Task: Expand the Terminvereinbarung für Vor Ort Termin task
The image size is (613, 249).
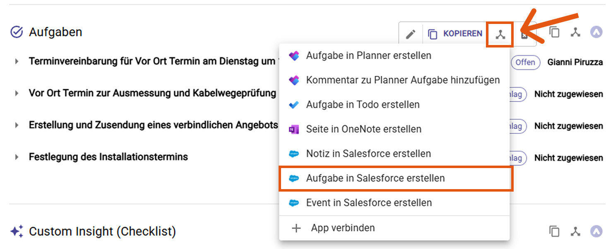Action: pos(17,62)
